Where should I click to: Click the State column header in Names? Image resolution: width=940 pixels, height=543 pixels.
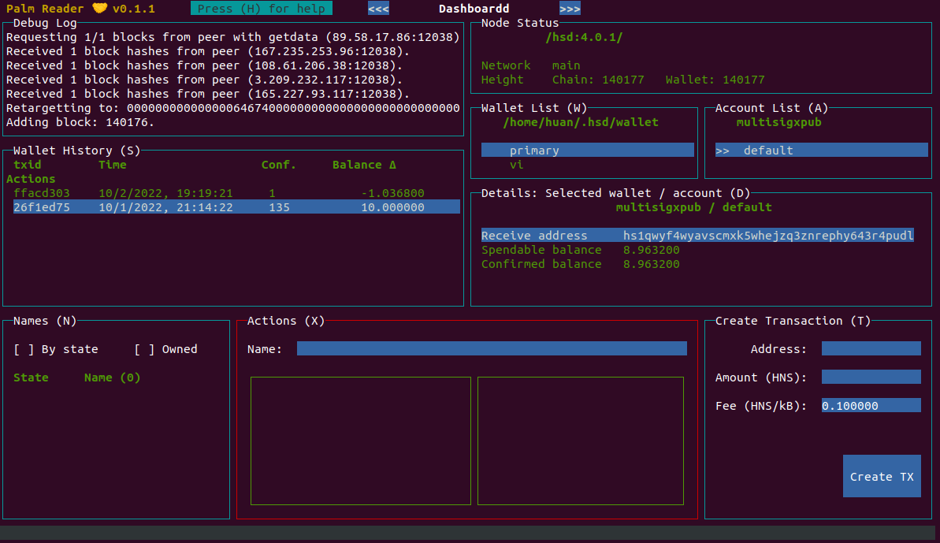[x=31, y=377]
